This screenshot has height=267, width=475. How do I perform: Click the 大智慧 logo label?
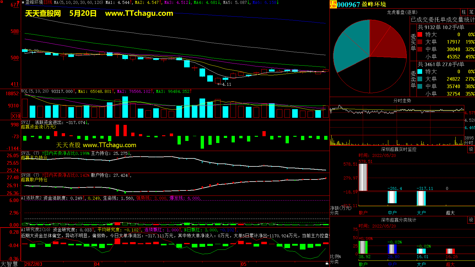[x=9, y=264]
